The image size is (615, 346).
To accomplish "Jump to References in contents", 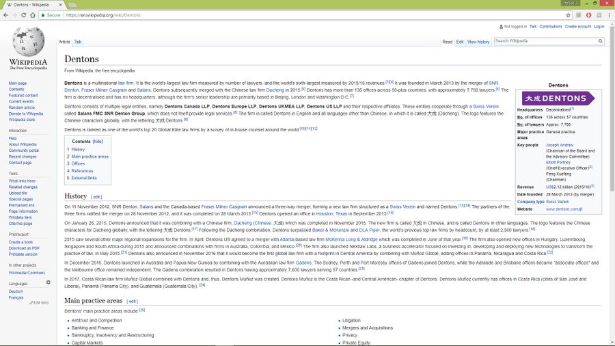I will tap(82, 171).
